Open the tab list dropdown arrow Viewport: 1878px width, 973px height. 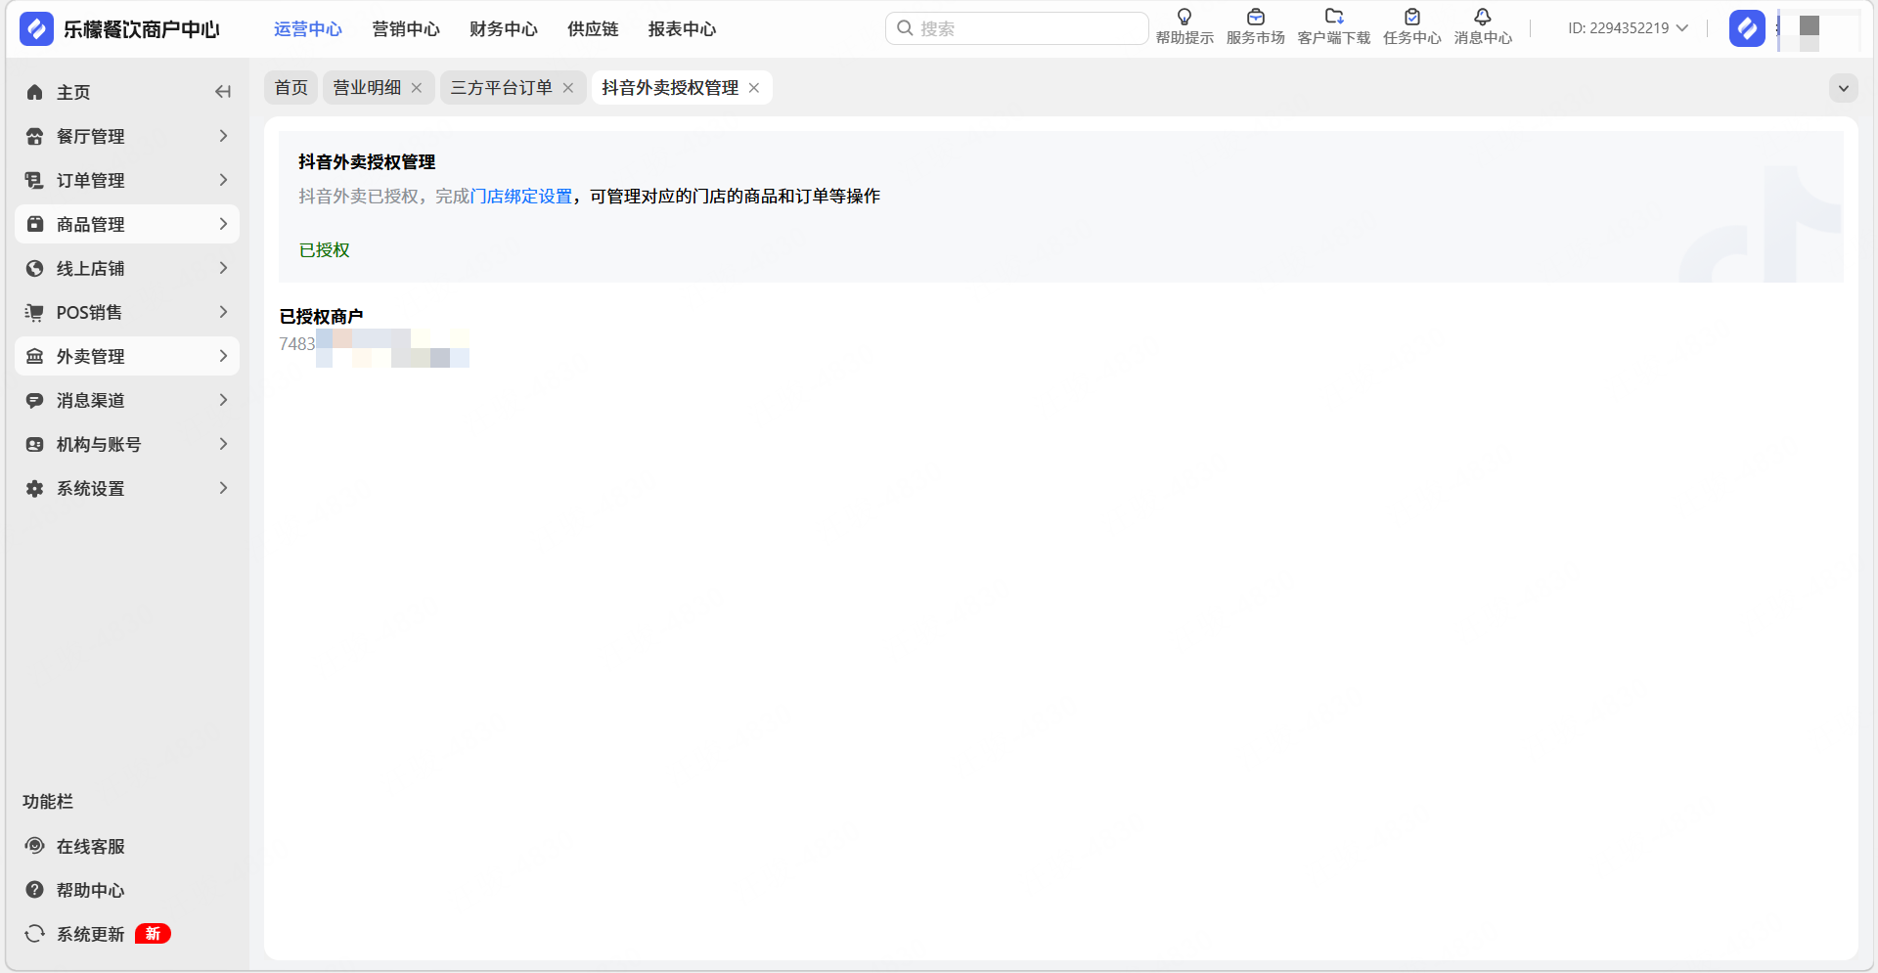1844,88
